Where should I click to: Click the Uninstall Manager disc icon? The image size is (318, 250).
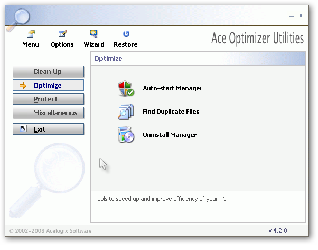point(126,135)
